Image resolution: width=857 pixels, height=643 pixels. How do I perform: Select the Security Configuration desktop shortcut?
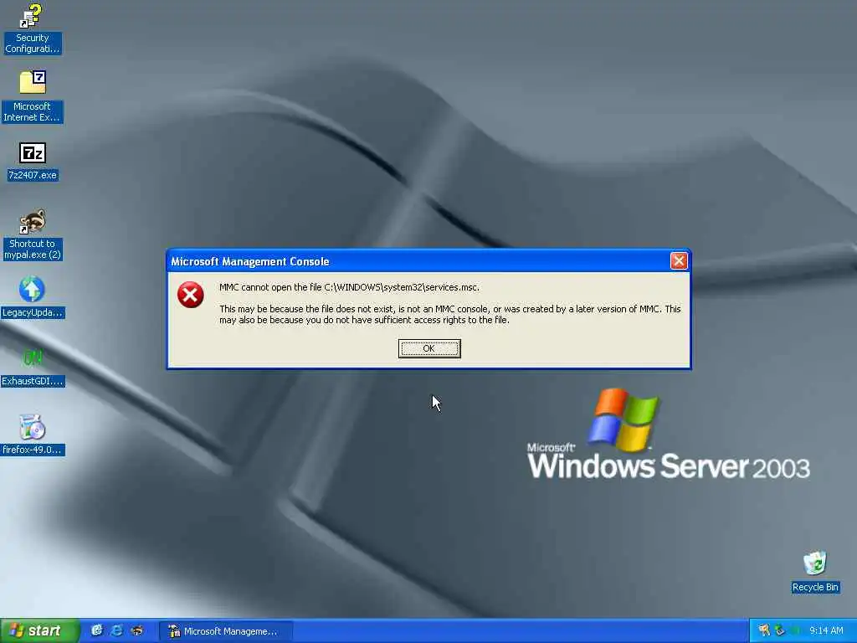(33, 28)
